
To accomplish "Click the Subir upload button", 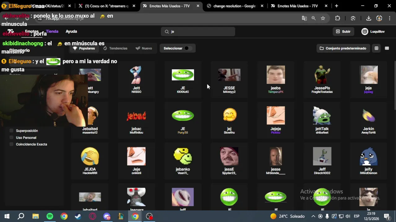I will tap(343, 31).
